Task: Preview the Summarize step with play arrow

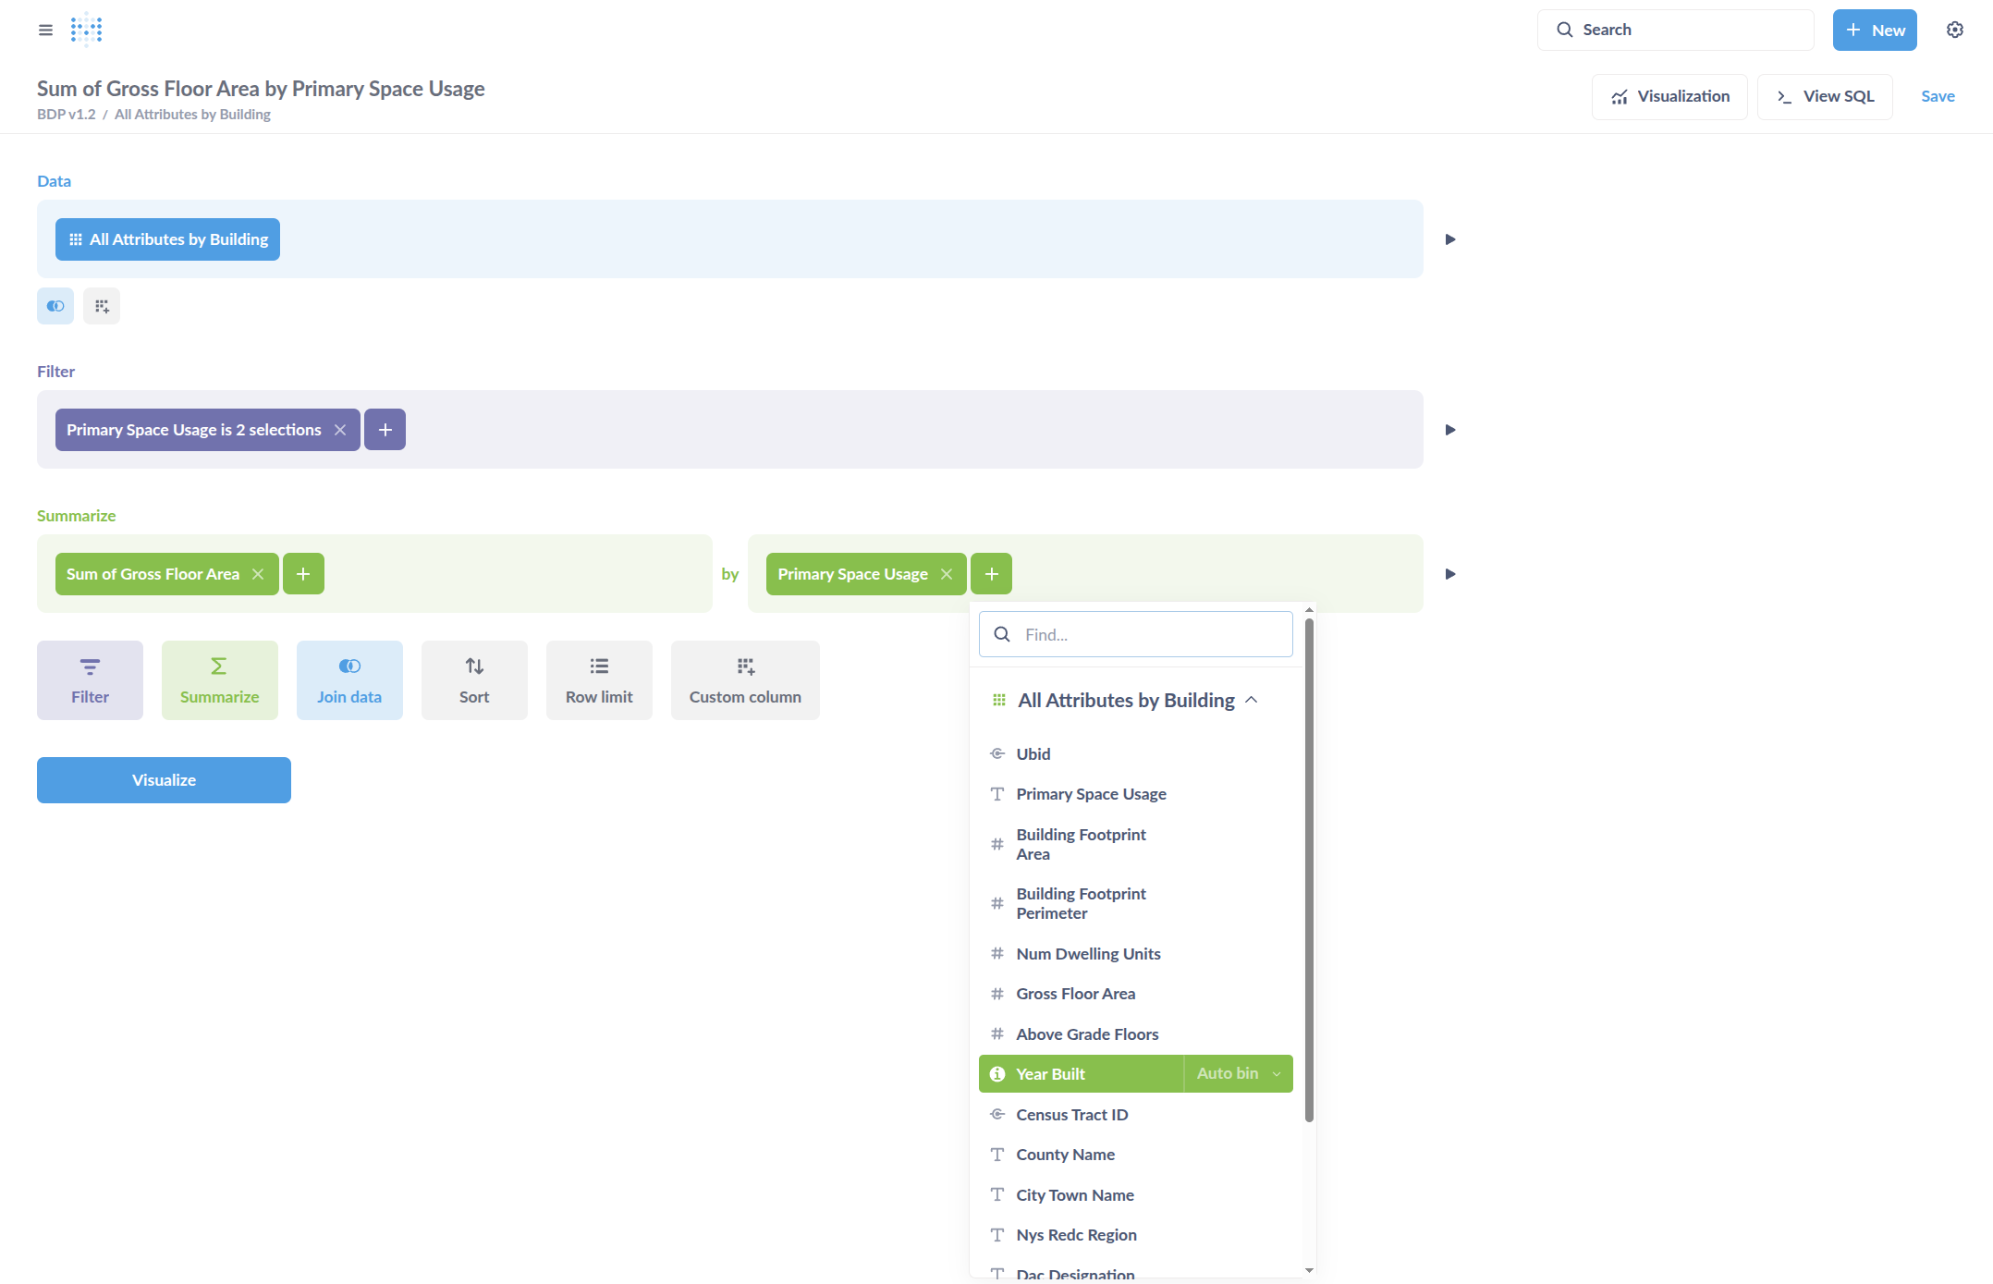Action: tap(1450, 574)
